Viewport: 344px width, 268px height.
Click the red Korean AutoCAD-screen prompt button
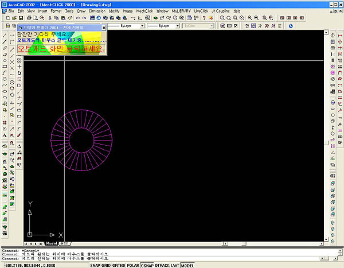tap(61, 49)
